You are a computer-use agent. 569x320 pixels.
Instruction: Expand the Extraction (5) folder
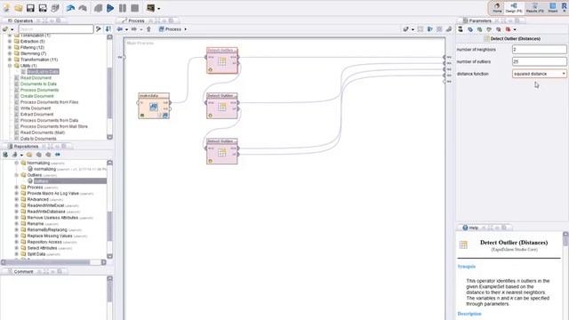[10, 42]
